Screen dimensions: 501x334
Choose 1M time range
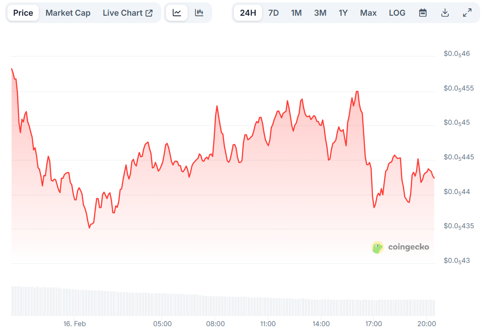tap(296, 13)
